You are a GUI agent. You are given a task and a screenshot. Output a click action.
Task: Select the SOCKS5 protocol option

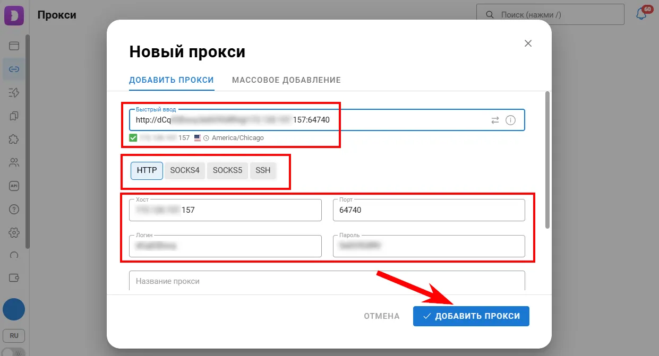point(227,170)
